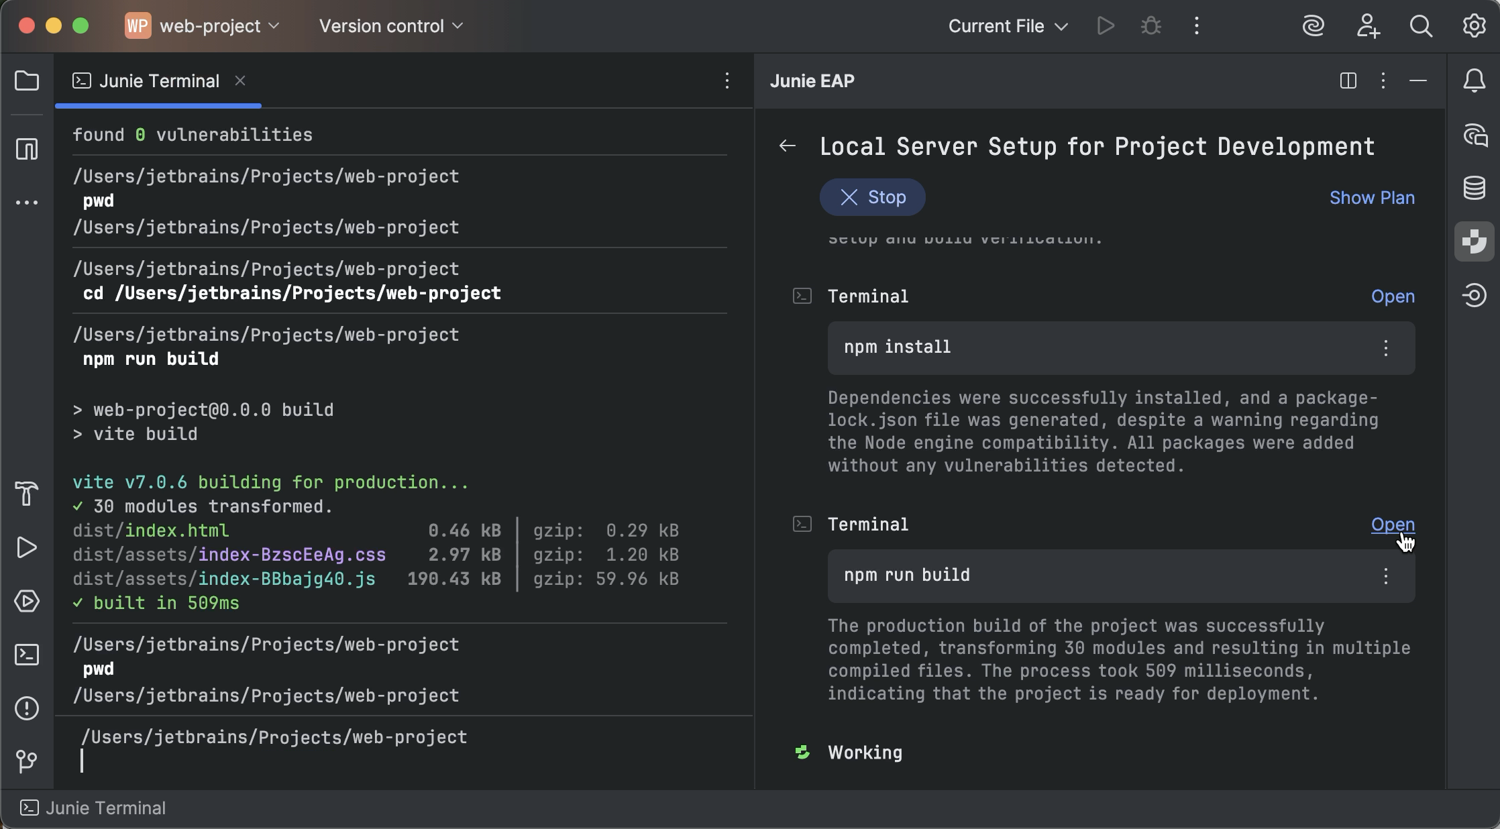Viewport: 1500px width, 829px height.
Task: Start debugging with the bug icon
Action: 1151,26
